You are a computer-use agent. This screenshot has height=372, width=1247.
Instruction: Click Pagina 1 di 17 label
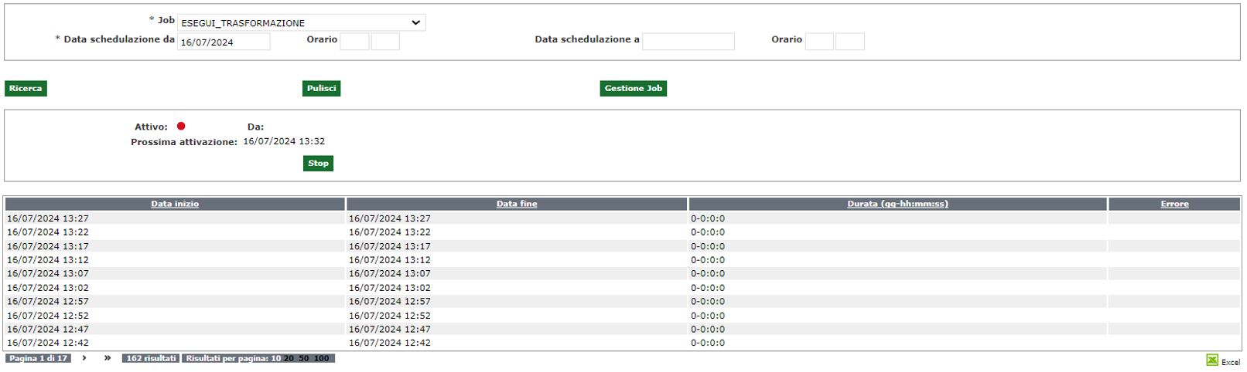tap(38, 358)
